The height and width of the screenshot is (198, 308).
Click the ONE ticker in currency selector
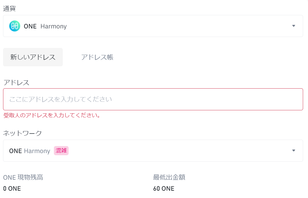tap(30, 26)
